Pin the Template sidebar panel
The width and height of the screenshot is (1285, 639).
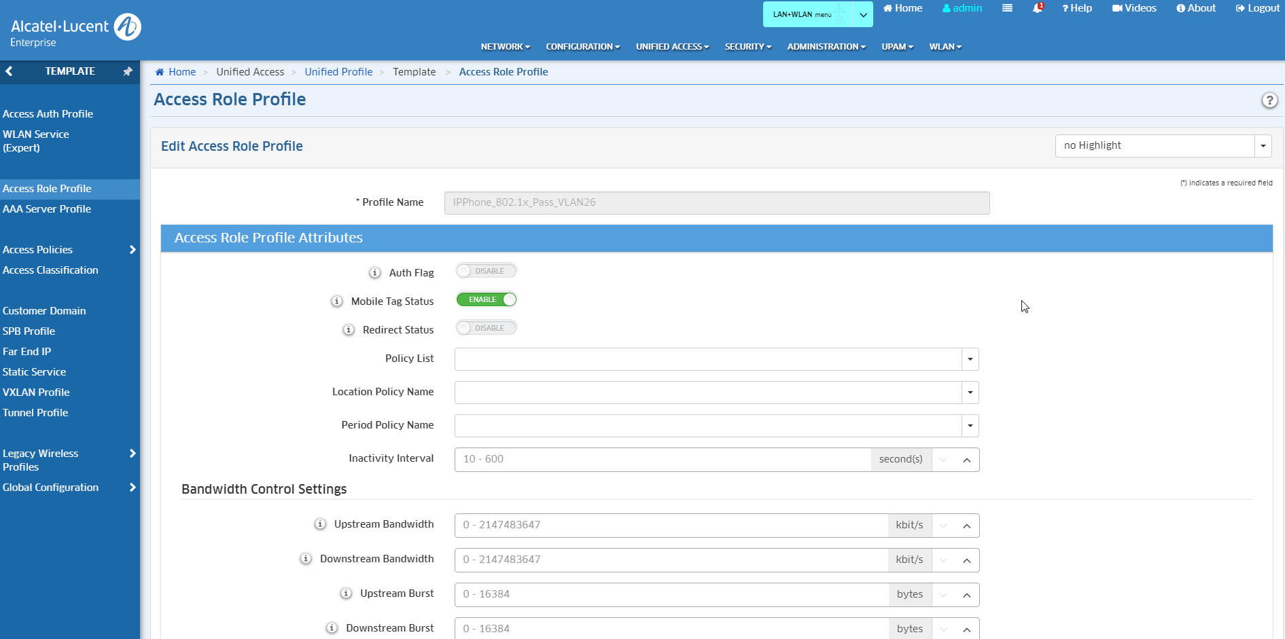pos(127,71)
